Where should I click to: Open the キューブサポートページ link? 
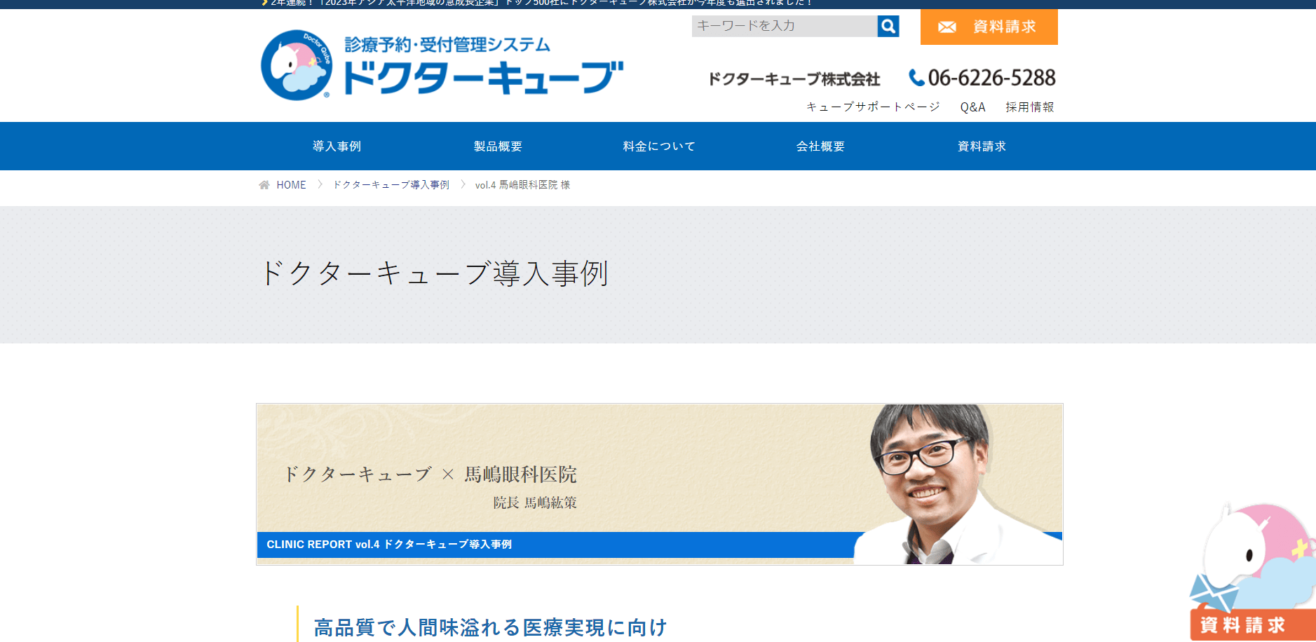point(873,107)
